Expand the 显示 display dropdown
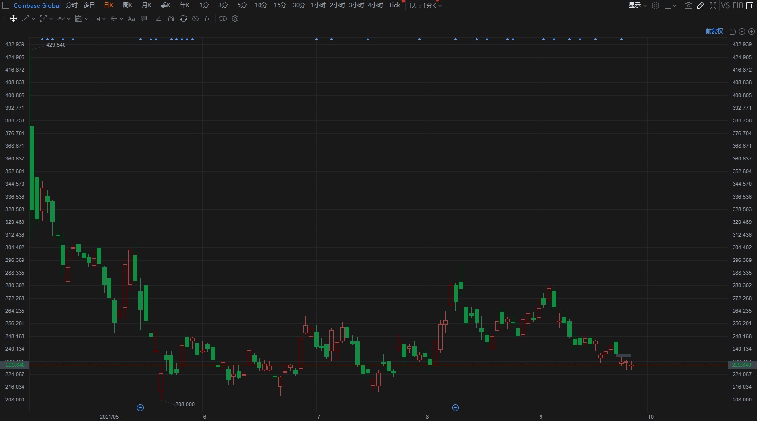 637,5
